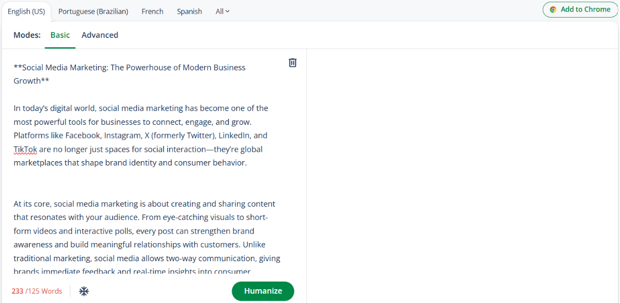
Task: Select the English (US) language tab
Action: click(26, 12)
